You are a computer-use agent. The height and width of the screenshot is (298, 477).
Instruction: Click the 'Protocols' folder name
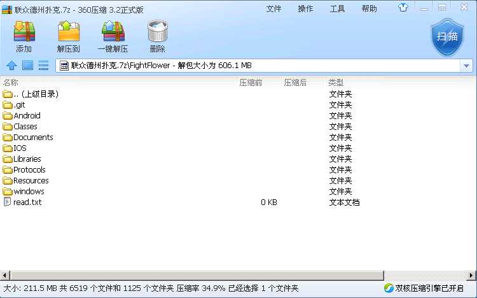[x=29, y=170]
